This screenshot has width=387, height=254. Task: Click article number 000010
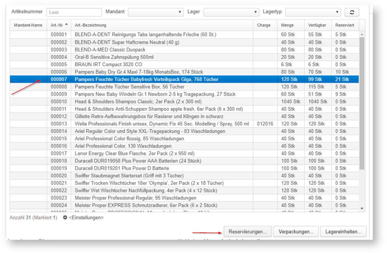coord(59,101)
